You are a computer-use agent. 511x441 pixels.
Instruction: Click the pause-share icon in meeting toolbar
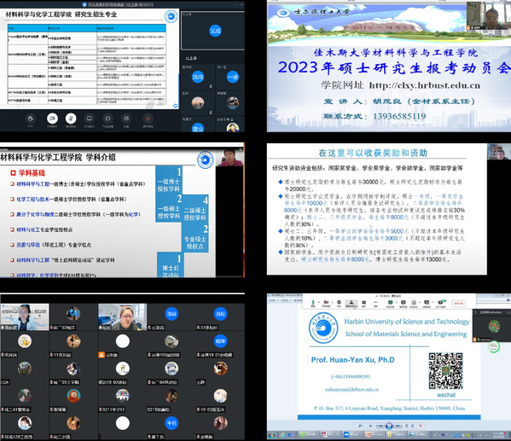click(404, 303)
